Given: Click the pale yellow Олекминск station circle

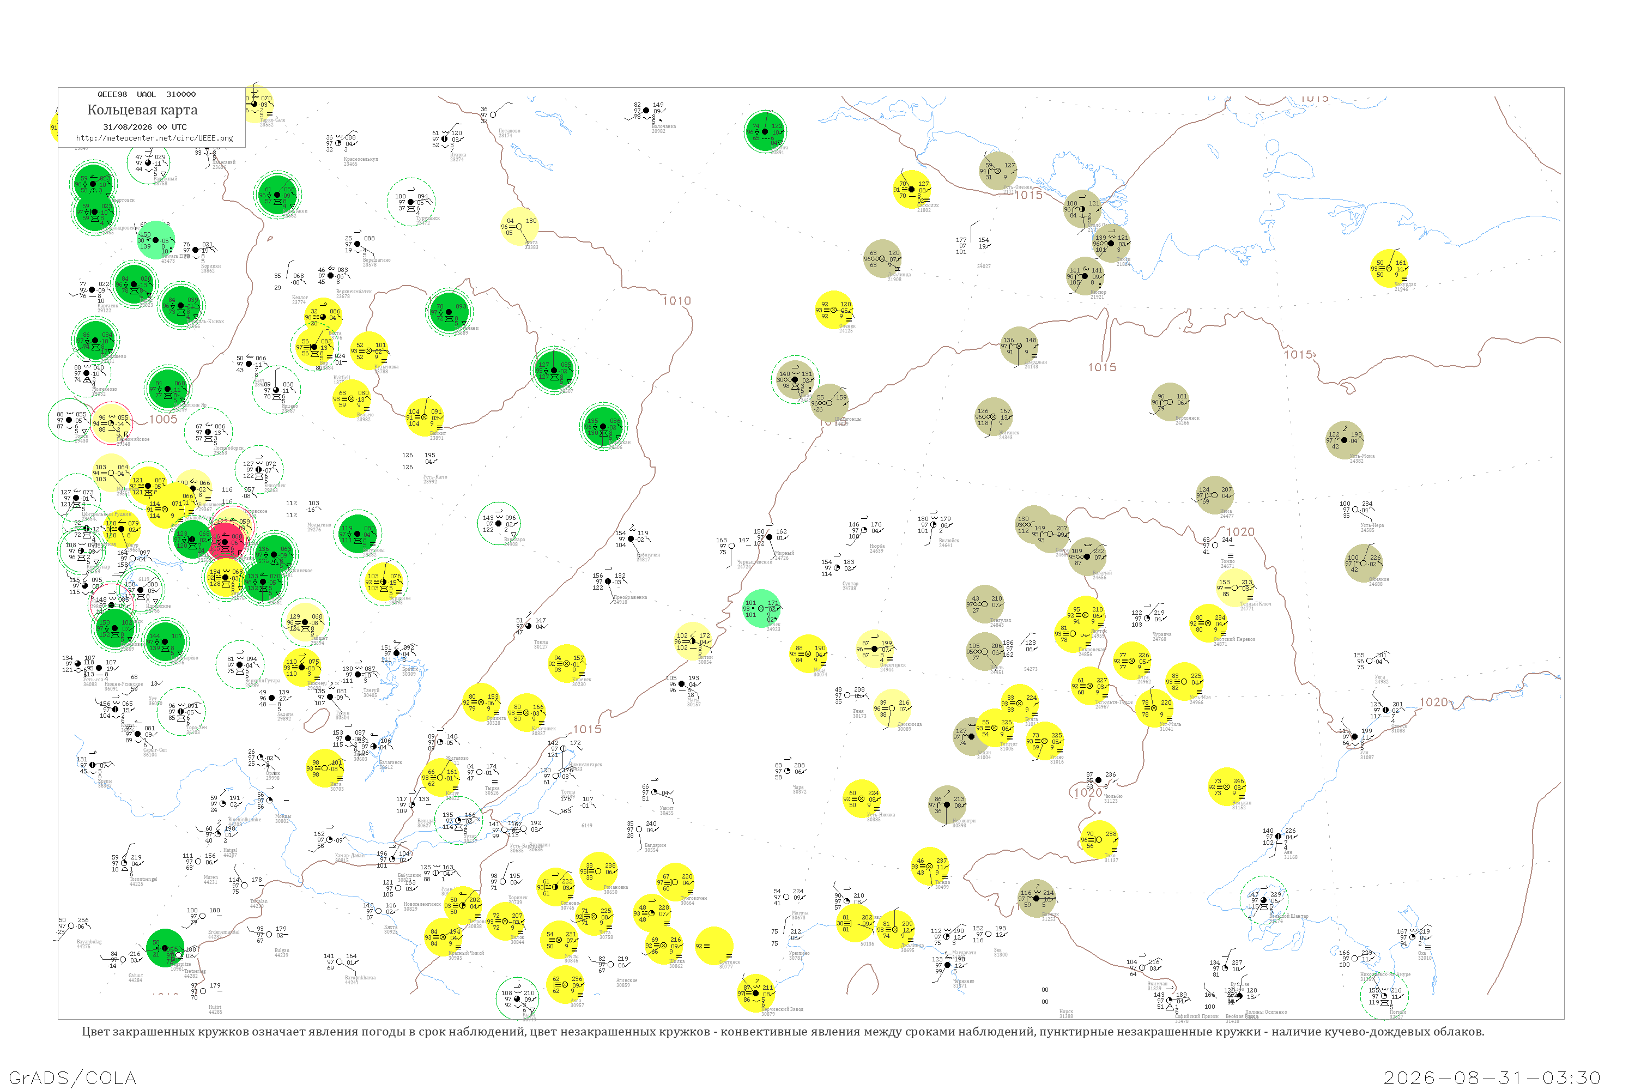Looking at the screenshot, I should click(x=875, y=649).
